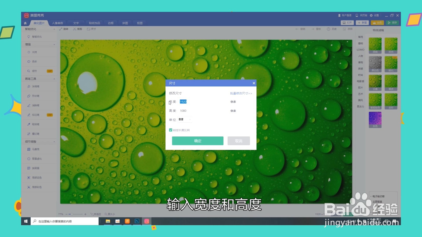
Task: Open the 细节 detail option
Action: point(32,71)
